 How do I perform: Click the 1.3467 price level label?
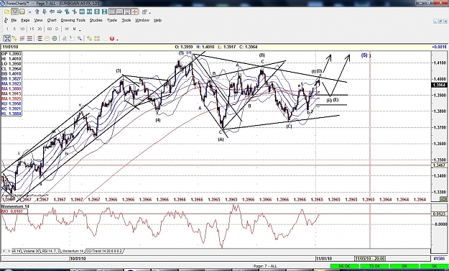(x=440, y=165)
